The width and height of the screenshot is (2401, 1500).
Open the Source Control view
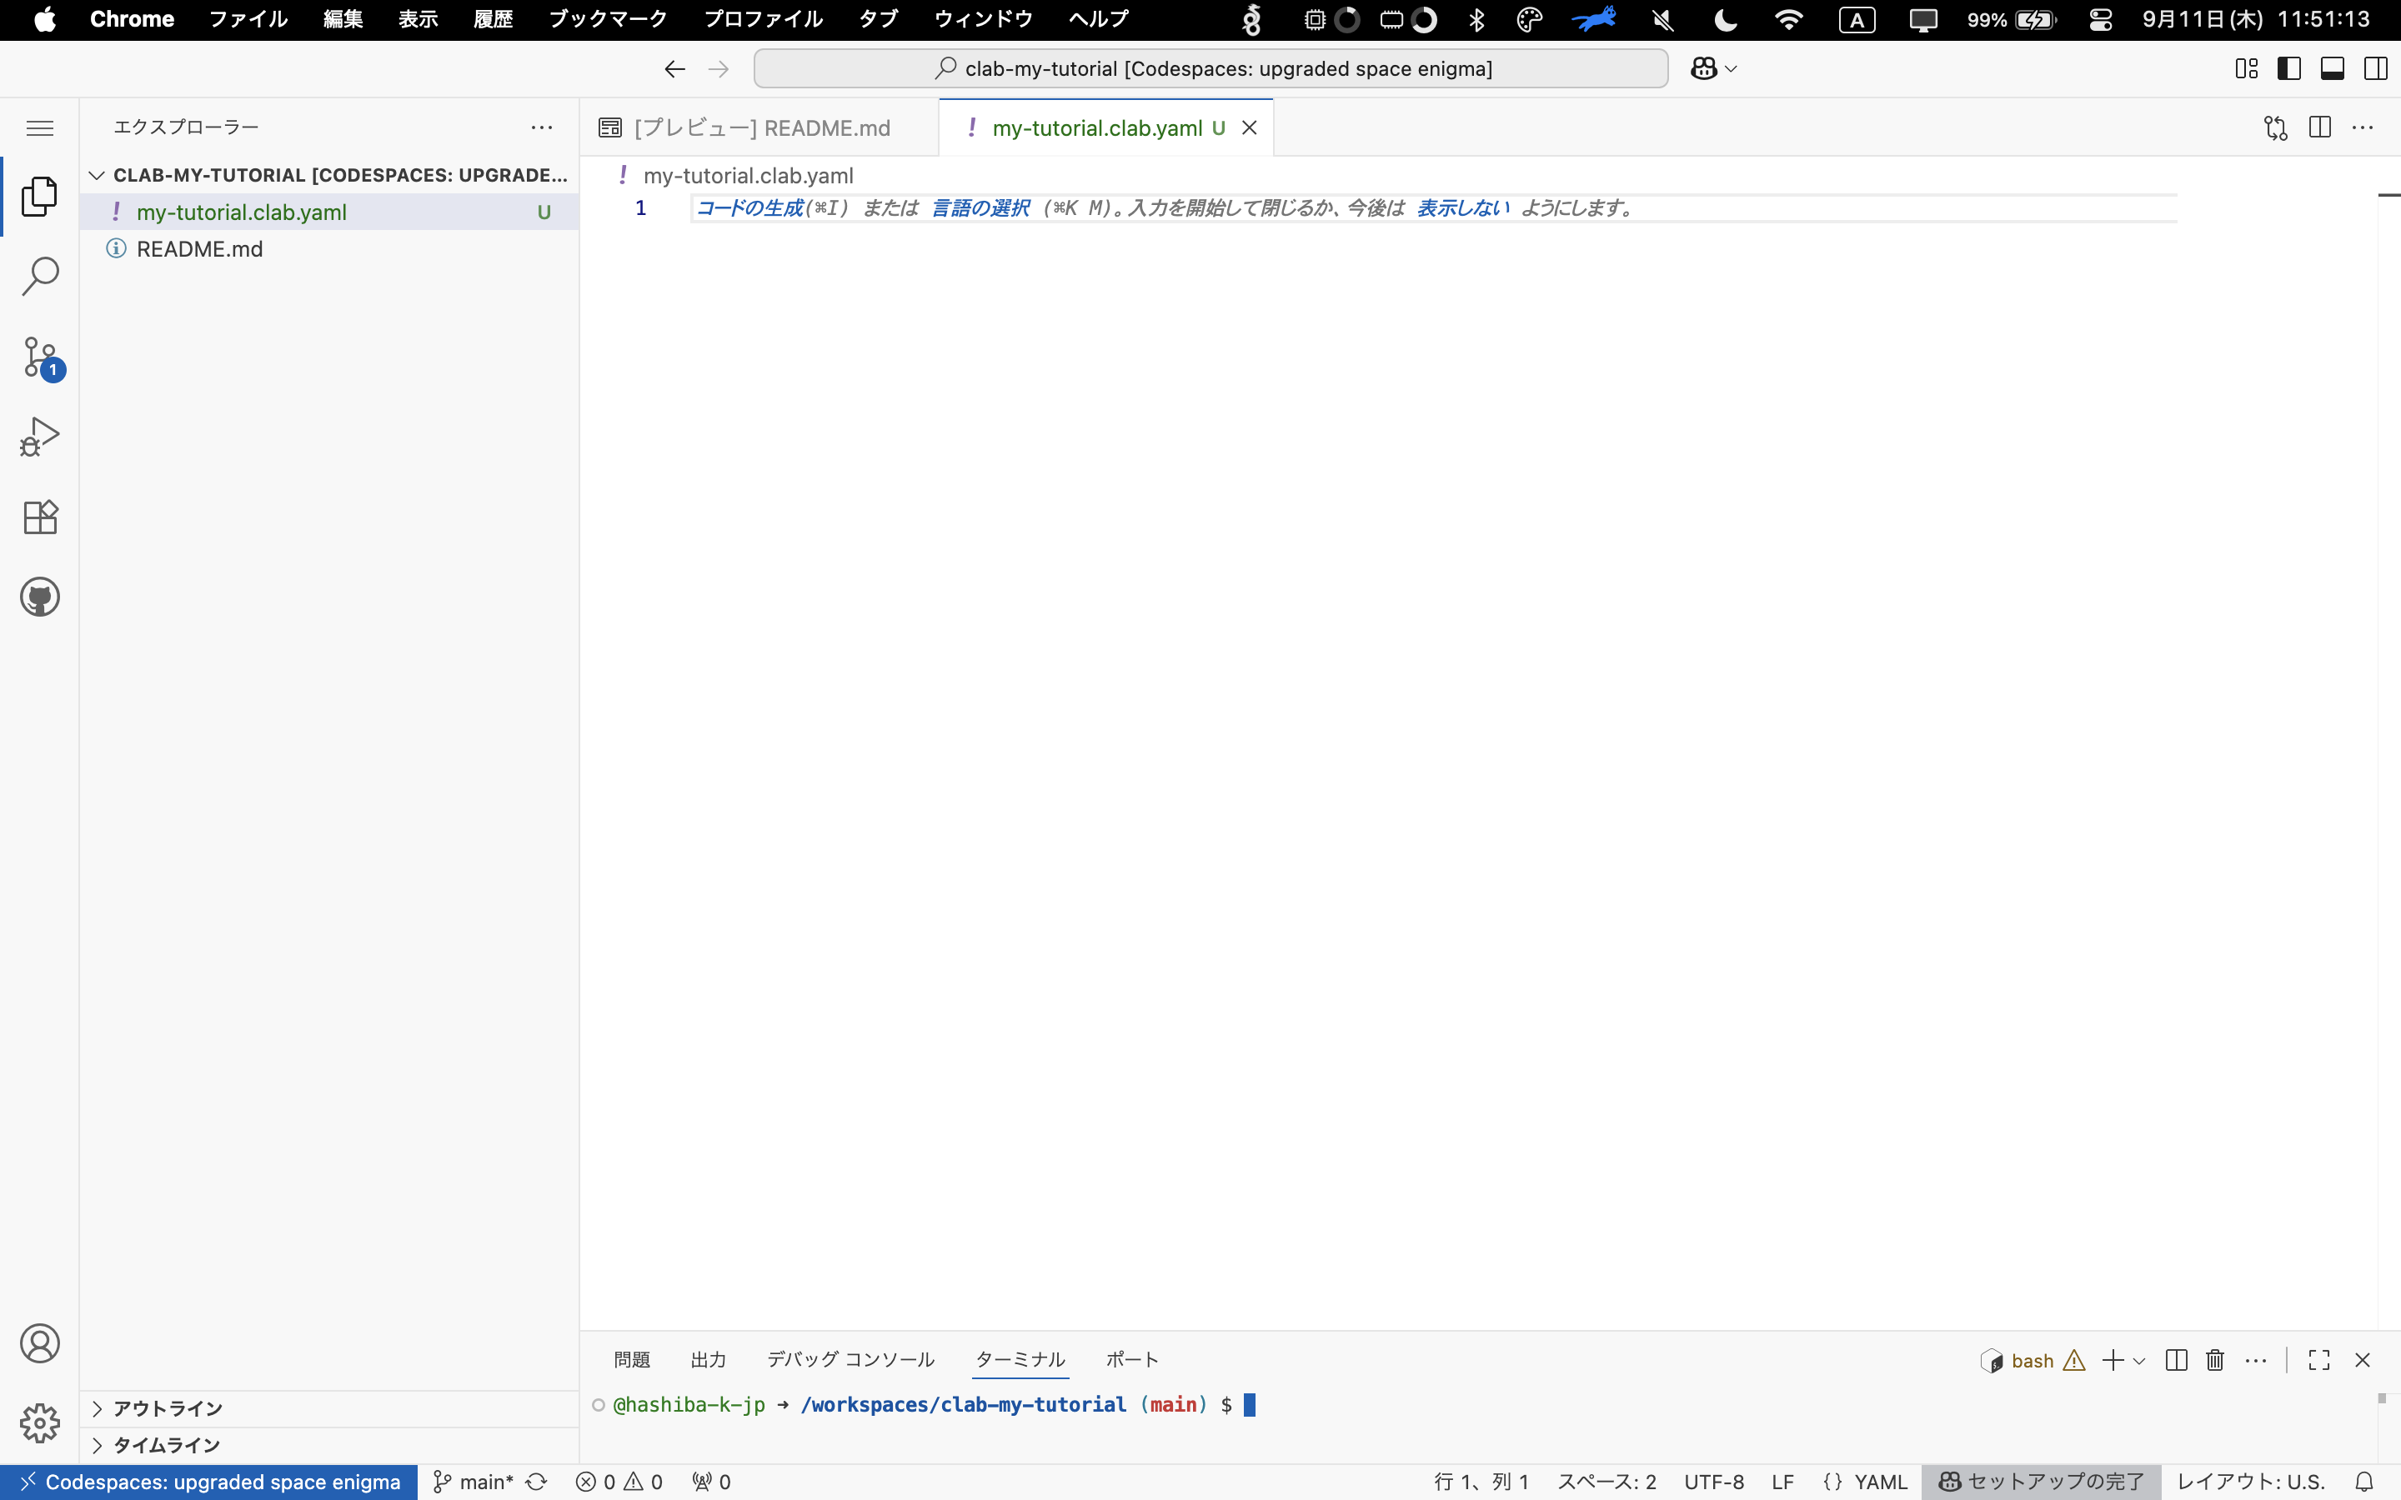[40, 357]
